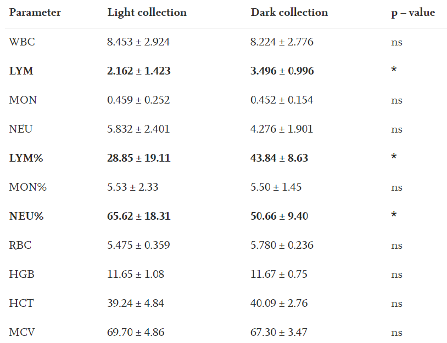Screen dimensions: 447x343
Task: Click the Light collection column header
Action: point(147,13)
